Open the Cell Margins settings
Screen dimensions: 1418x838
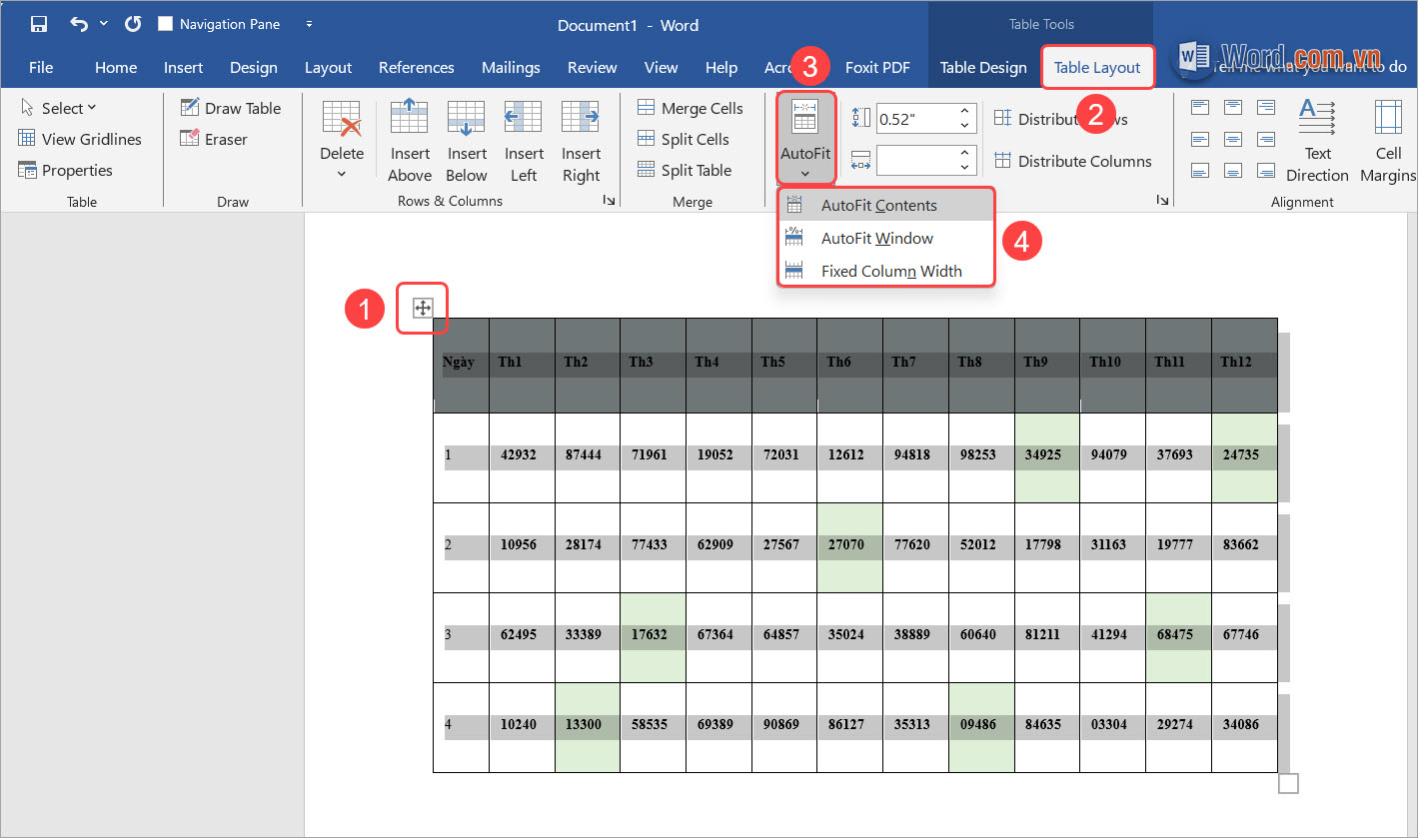point(1388,118)
